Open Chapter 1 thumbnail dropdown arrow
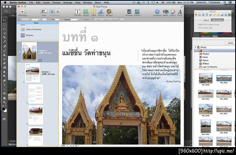Image resolution: width=236 pixels, height=155 pixels. tap(40, 60)
